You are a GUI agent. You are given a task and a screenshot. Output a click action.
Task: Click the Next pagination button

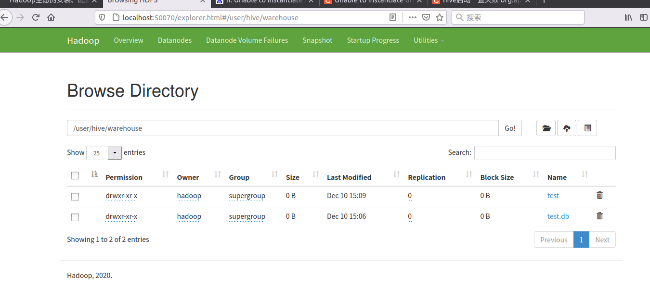pyautogui.click(x=602, y=240)
